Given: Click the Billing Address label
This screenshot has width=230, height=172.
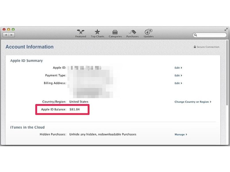Looking at the screenshot, I should pyautogui.click(x=55, y=83).
